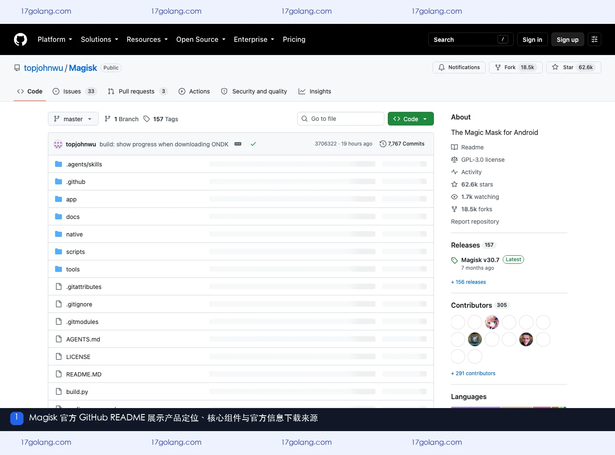Screen dimensions: 615x455
Task: Open the Activity link
Action: (466, 172)
